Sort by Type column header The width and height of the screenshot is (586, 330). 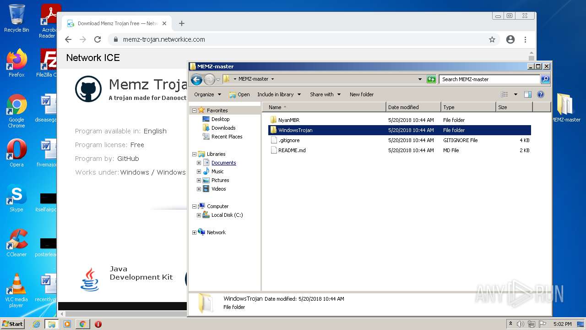pos(469,107)
